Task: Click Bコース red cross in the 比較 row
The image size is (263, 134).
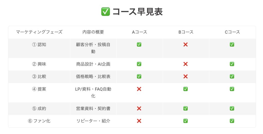Action: (185, 76)
